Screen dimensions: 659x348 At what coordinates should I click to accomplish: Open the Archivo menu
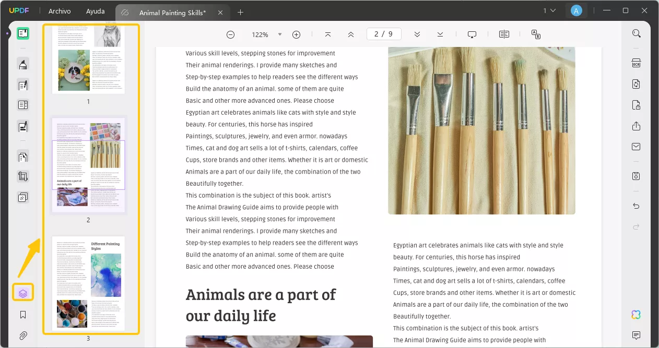coord(60,11)
